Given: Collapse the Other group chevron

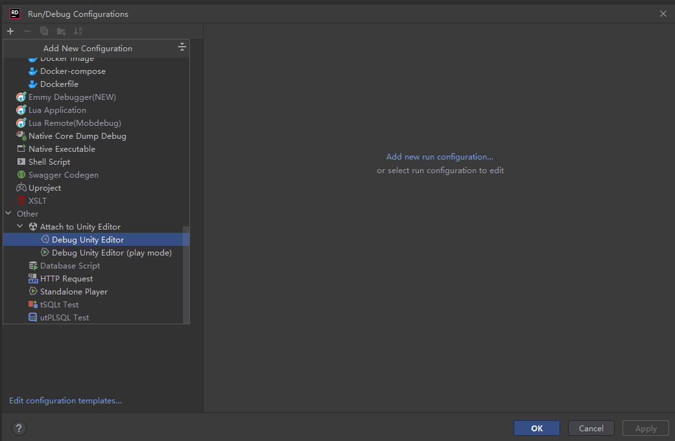Looking at the screenshot, I should click(x=8, y=213).
